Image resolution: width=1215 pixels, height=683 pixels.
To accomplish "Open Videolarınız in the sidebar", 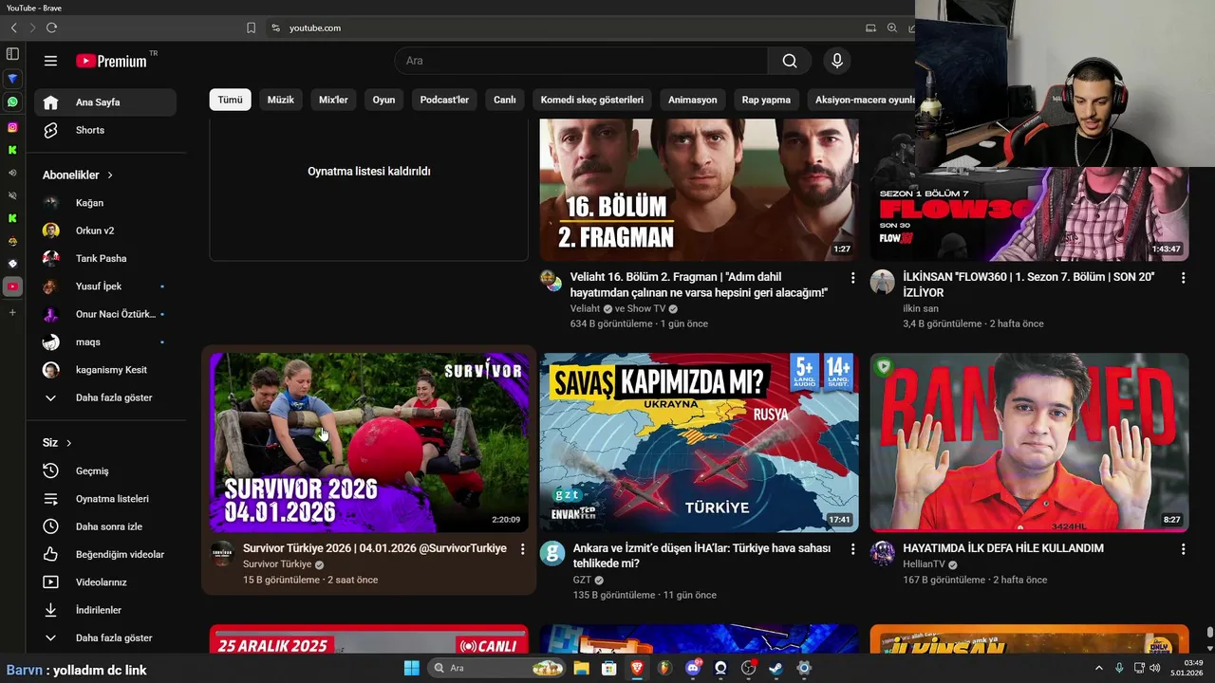I will point(105,582).
